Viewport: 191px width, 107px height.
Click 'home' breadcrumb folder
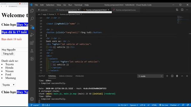[x=51, y=14]
